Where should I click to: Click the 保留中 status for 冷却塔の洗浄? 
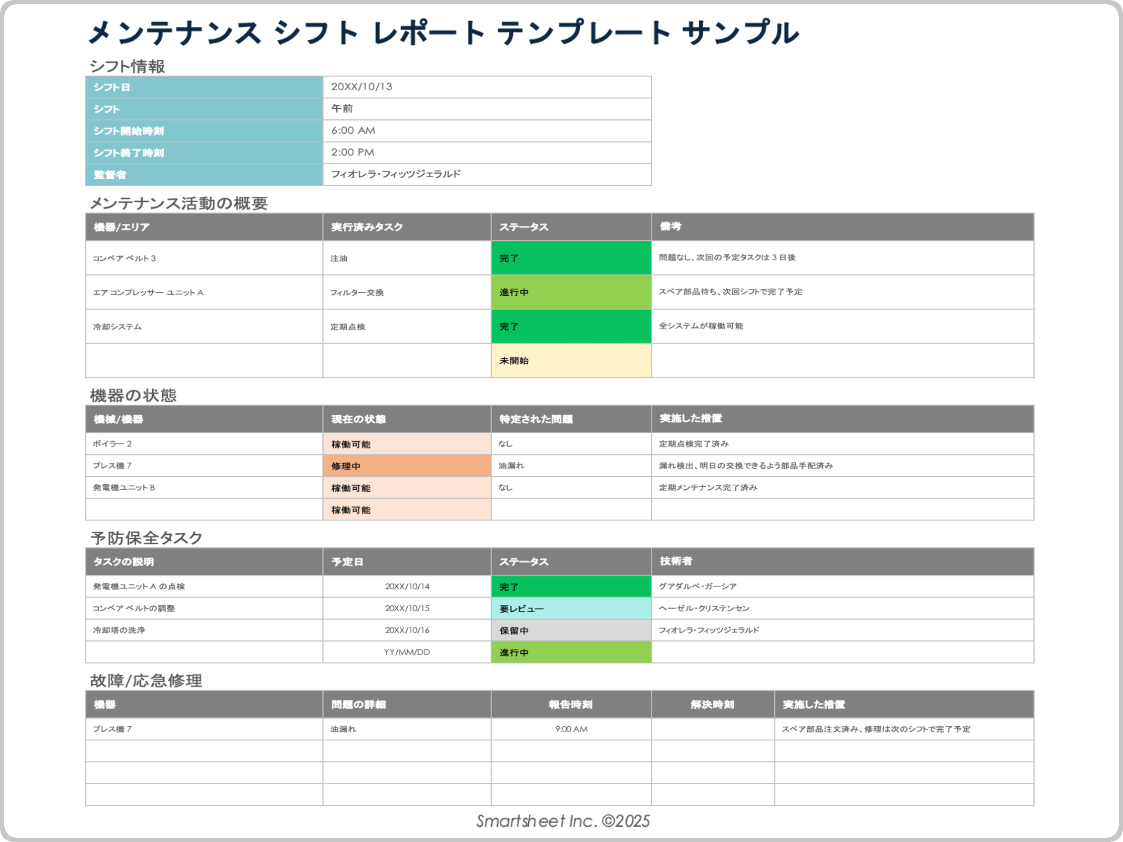coord(570,630)
